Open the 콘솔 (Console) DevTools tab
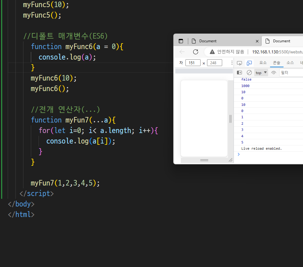The height and width of the screenshot is (267, 303). (276, 63)
